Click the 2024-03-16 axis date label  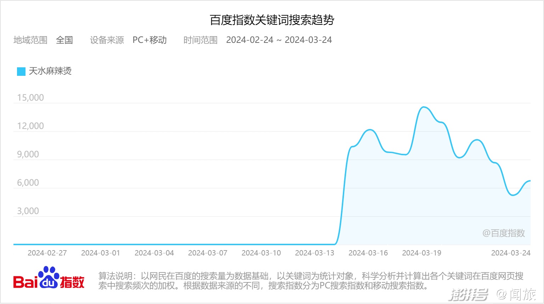click(x=368, y=253)
